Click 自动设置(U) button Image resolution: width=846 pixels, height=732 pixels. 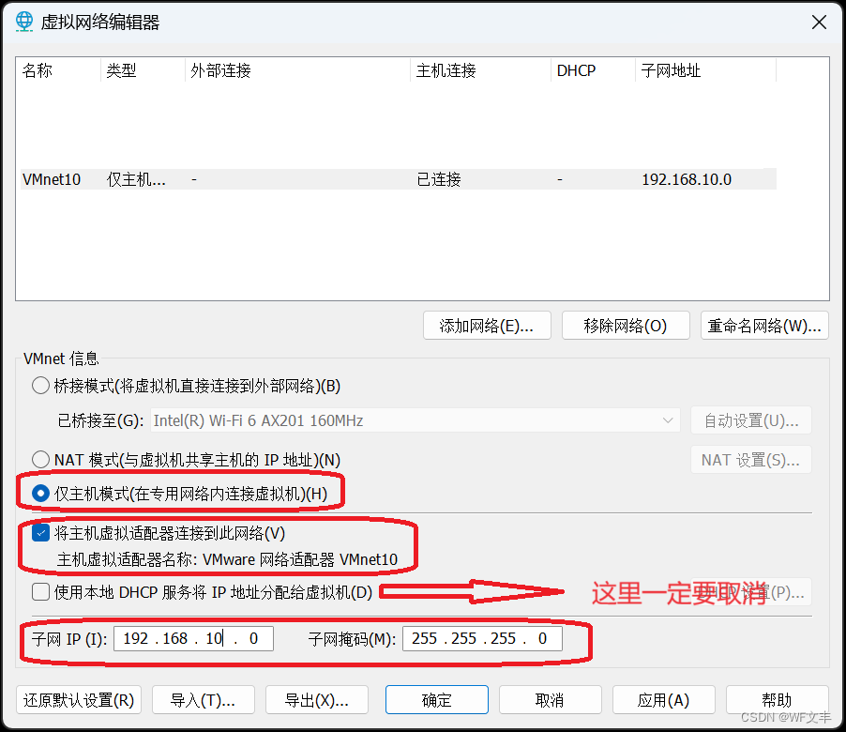(x=750, y=420)
